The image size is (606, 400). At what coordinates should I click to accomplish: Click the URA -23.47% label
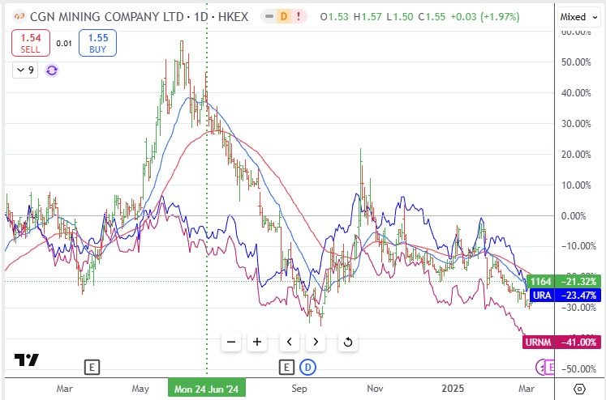pyautogui.click(x=565, y=296)
